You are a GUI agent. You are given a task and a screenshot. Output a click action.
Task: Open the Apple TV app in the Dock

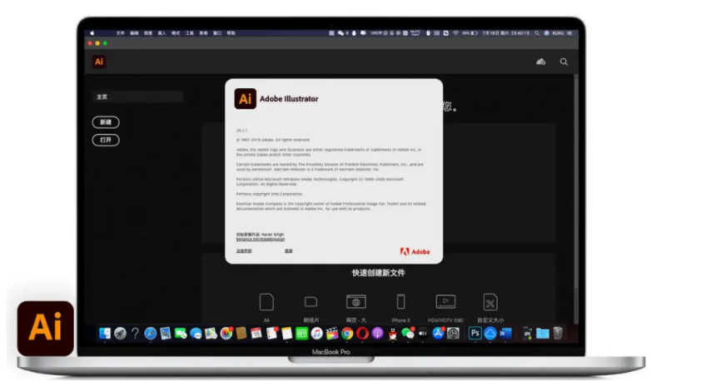pyautogui.click(x=423, y=334)
